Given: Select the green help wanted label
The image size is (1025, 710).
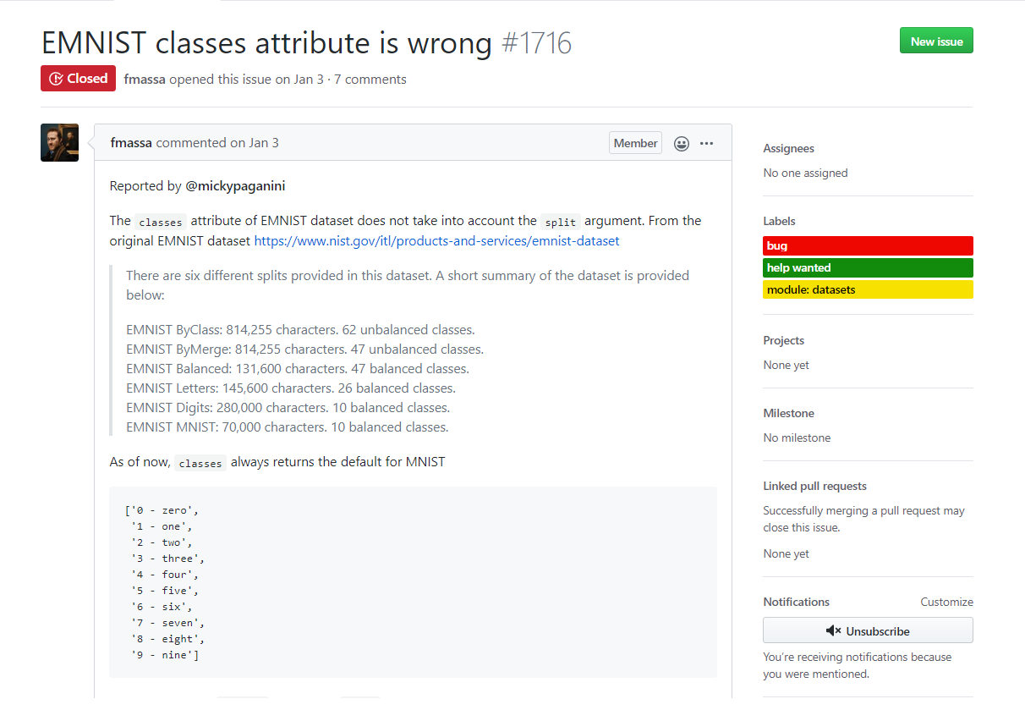Looking at the screenshot, I should pyautogui.click(x=868, y=268).
